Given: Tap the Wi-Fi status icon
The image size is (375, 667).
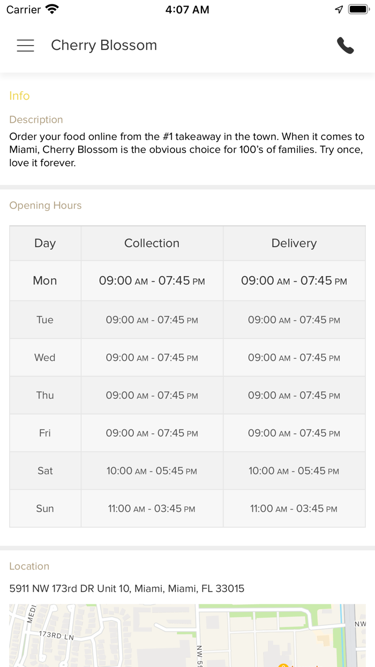Looking at the screenshot, I should click(52, 10).
